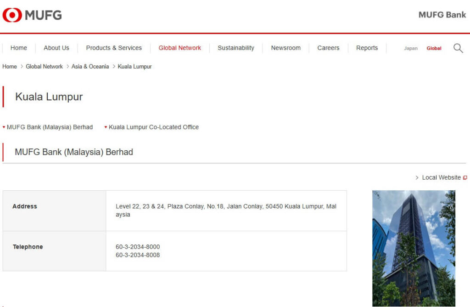470x307 pixels.
Task: Switch site to Global
Action: 434,48
